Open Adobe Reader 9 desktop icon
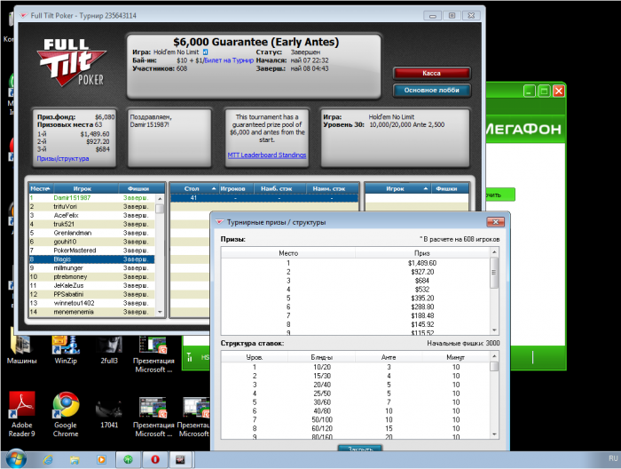 tap(22, 415)
